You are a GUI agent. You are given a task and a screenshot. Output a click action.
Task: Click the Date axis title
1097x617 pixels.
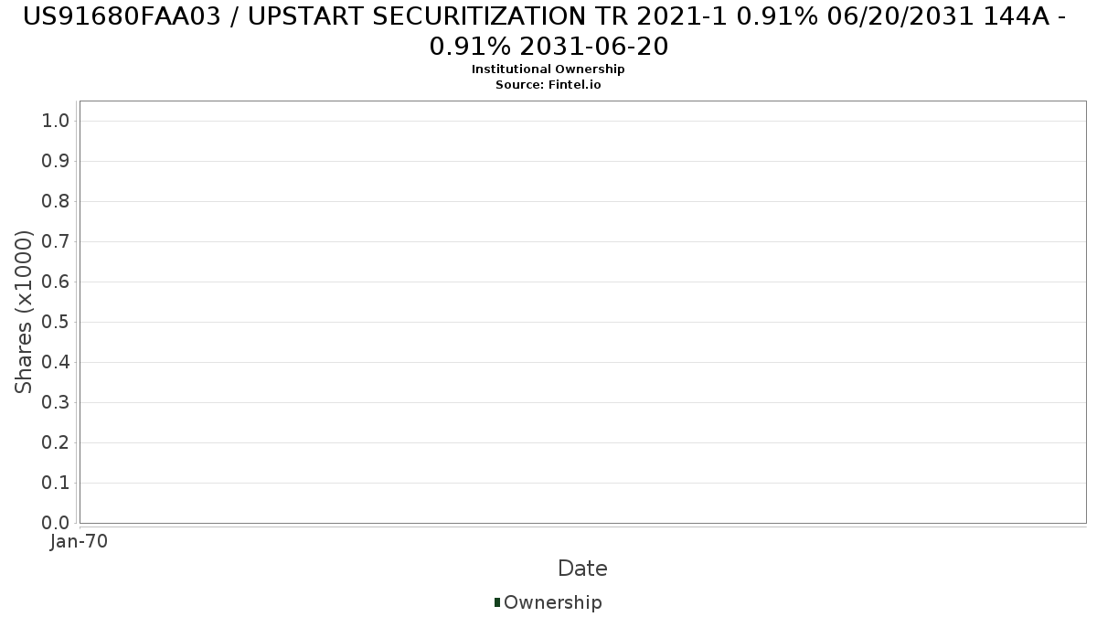pyautogui.click(x=582, y=569)
